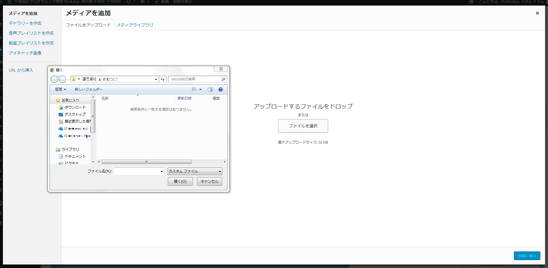Click アイキャッチ画像 link
The image size is (548, 268).
[25, 53]
